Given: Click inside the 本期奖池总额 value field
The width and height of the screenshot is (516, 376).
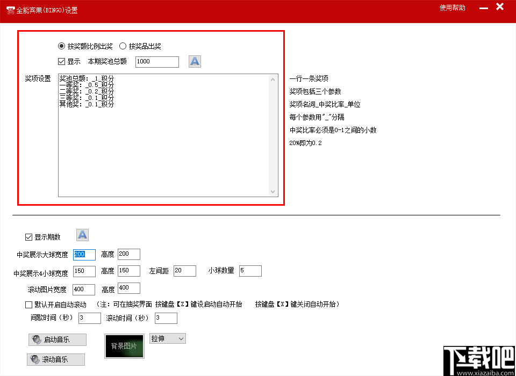Looking at the screenshot, I should tap(156, 61).
